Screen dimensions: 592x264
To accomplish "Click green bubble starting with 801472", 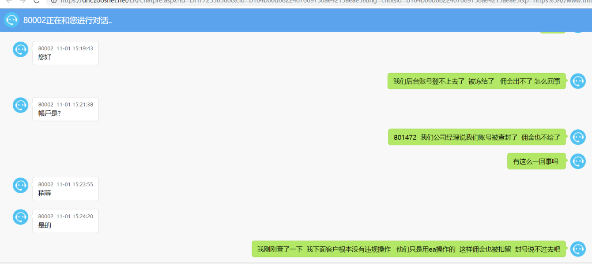I will (x=477, y=137).
